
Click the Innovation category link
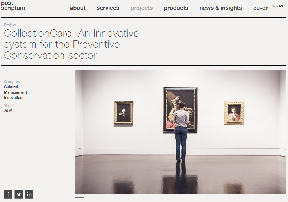(13, 97)
